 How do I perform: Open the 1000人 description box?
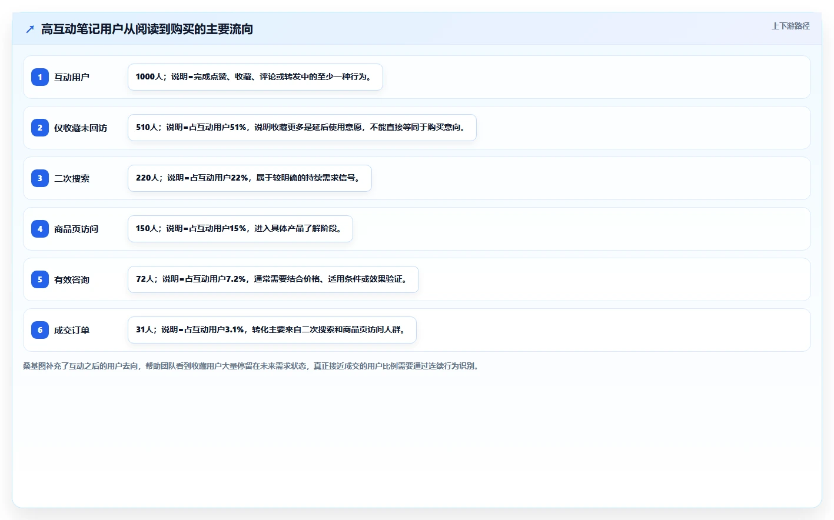[x=255, y=77]
